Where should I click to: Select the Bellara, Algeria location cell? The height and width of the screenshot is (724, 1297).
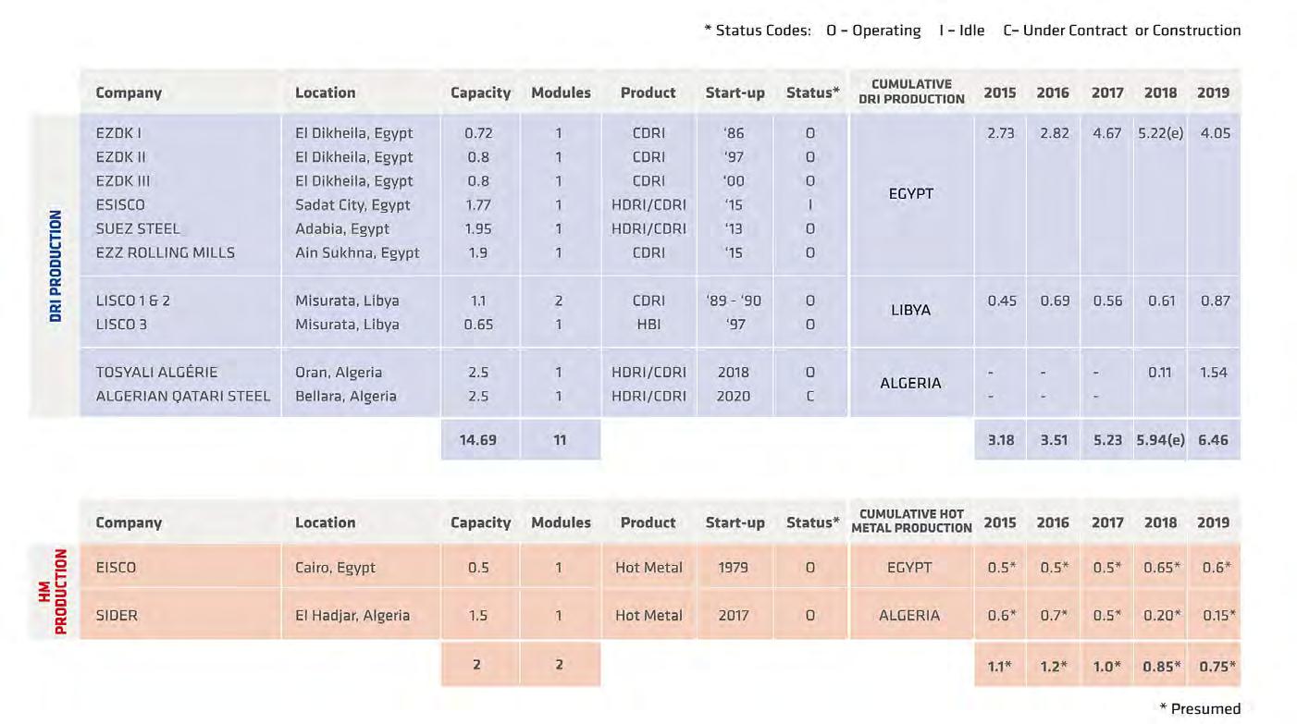click(346, 397)
